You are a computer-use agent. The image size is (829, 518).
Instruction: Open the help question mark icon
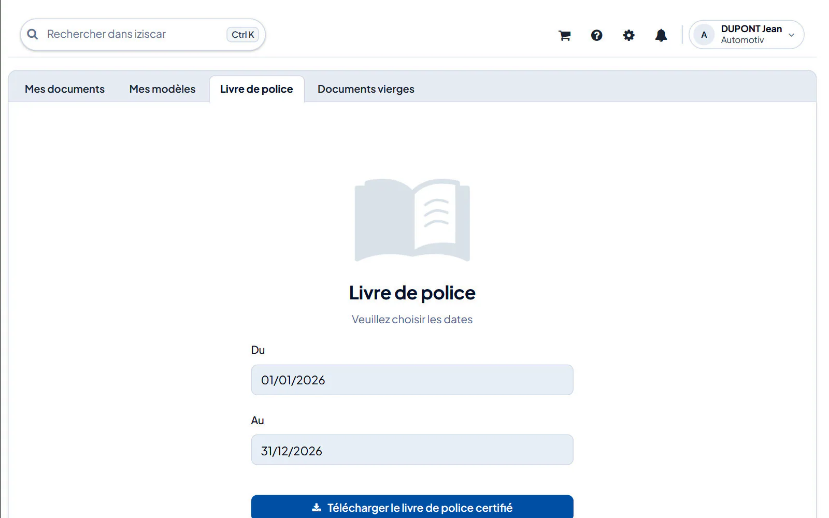(x=596, y=35)
